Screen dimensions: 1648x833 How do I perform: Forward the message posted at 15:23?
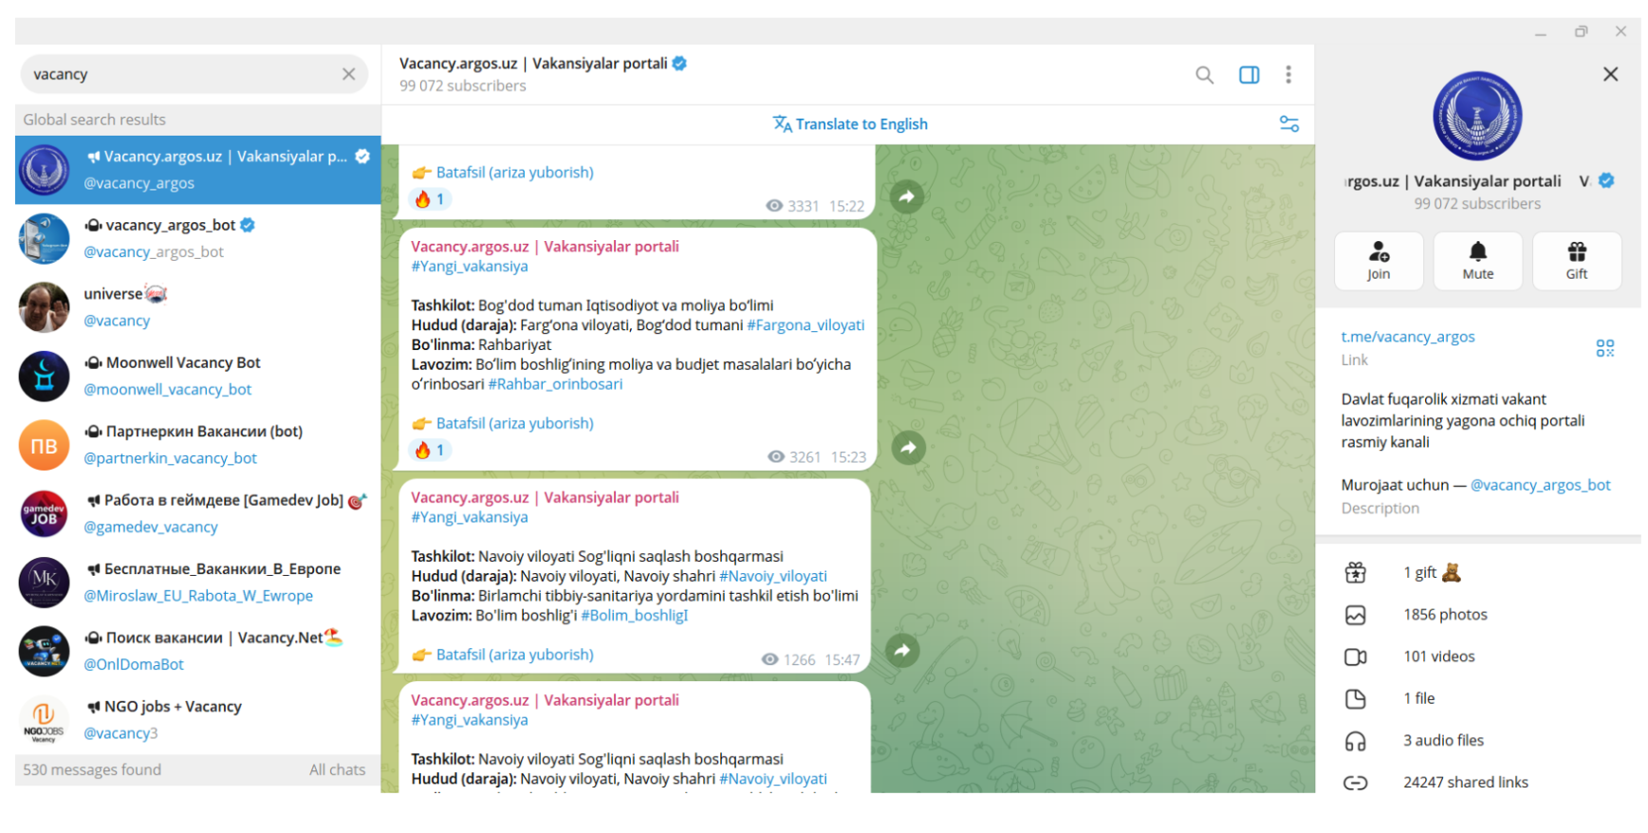tap(908, 448)
